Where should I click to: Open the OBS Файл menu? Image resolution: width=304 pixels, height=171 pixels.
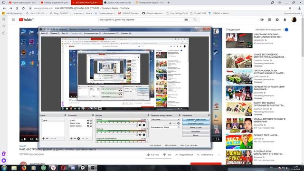[44, 33]
